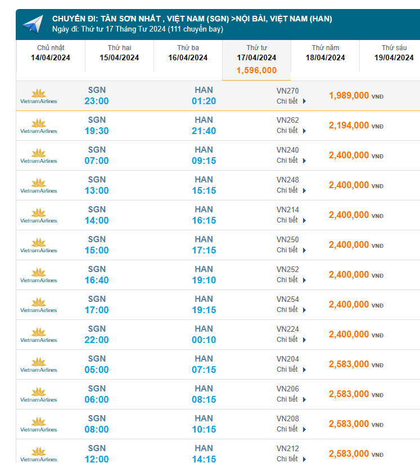The width and height of the screenshot is (420, 463).
Task: Switch to Chủ nhật 14/04/2024 date tab
Action: click(x=51, y=53)
